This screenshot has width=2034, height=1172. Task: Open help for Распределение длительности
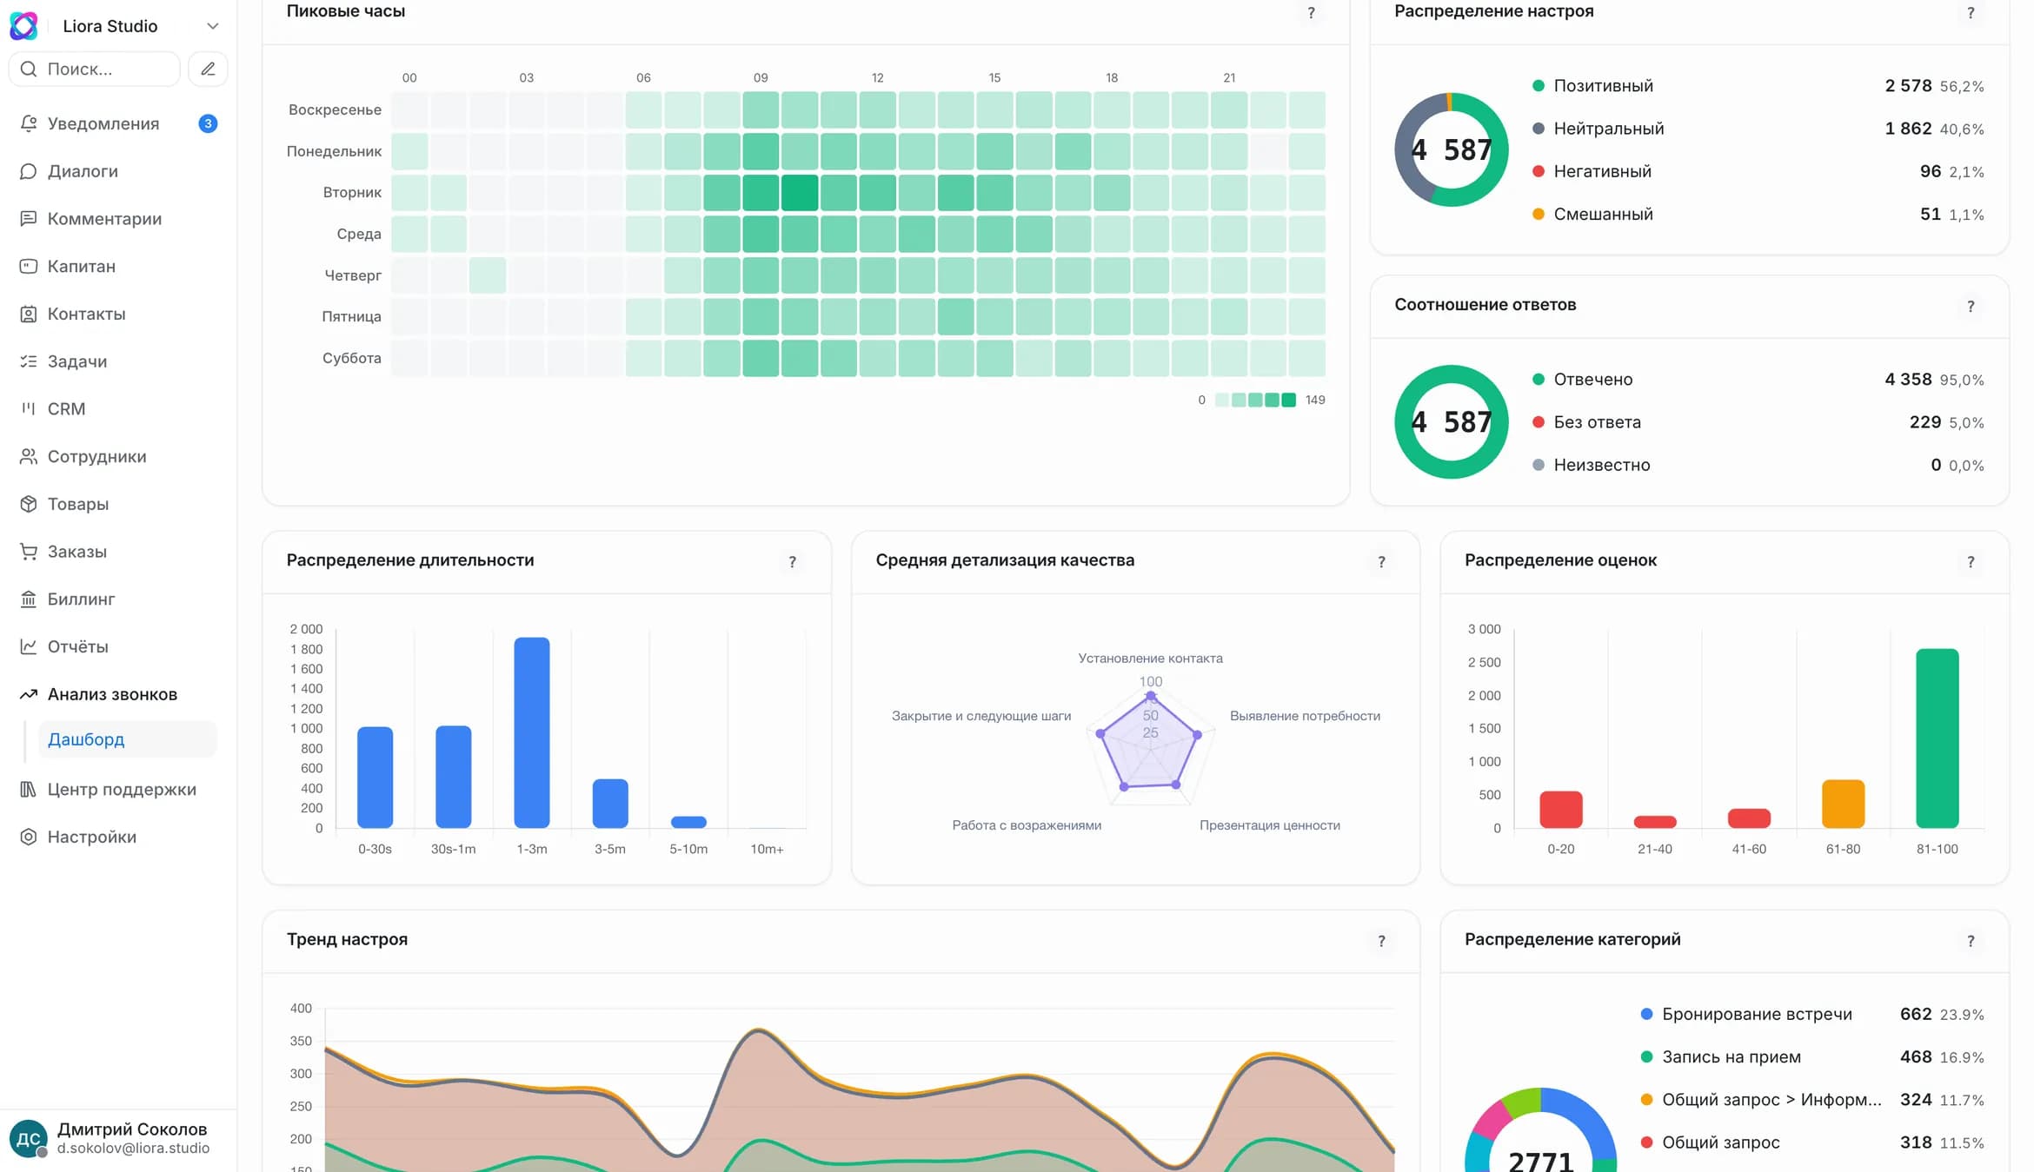click(x=792, y=561)
